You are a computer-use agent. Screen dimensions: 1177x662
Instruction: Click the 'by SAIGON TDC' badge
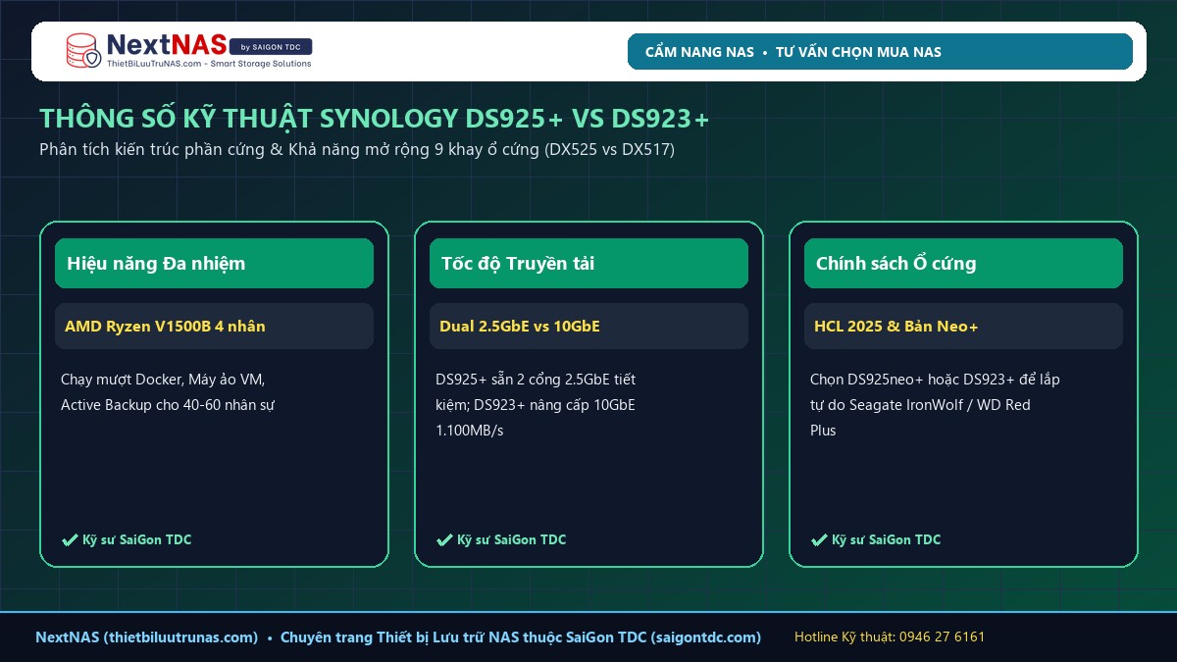tap(271, 46)
